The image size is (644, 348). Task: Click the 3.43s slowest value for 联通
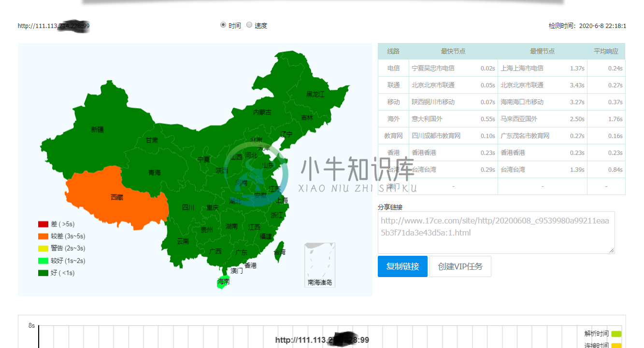point(577,85)
